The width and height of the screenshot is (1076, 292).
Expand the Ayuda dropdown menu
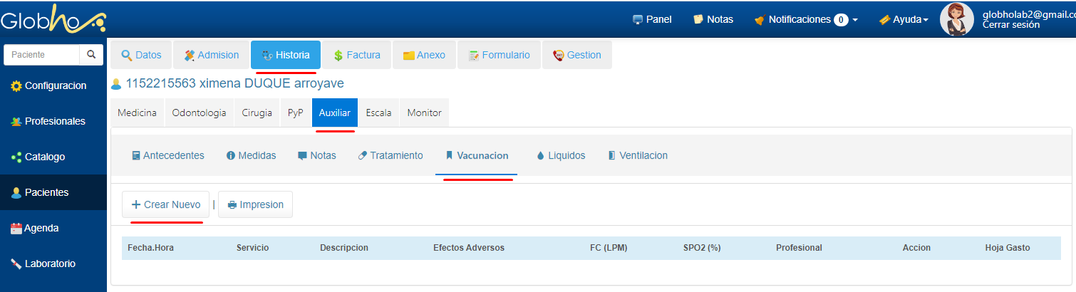click(x=904, y=19)
